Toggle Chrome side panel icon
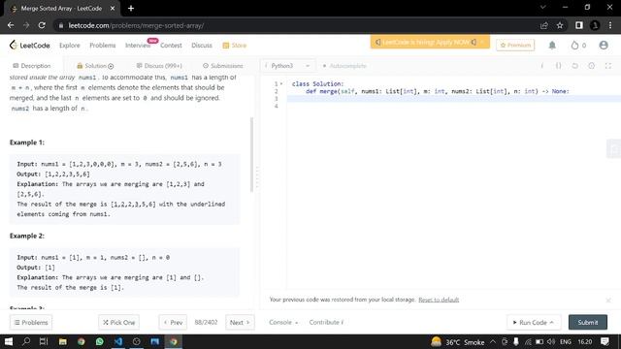The height and width of the screenshot is (349, 621). pyautogui.click(x=579, y=25)
